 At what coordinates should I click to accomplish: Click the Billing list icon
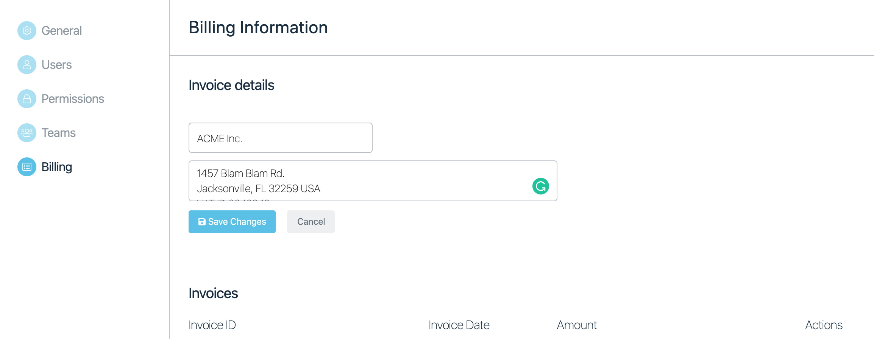coord(27,167)
